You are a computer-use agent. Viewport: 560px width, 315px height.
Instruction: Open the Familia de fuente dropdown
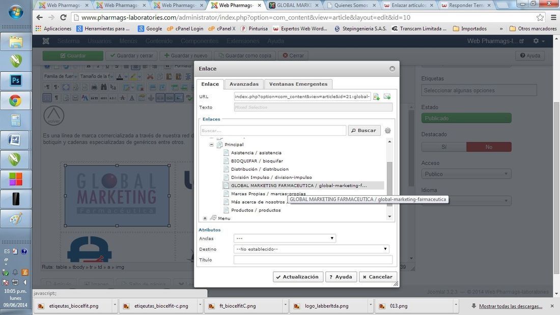tap(60, 76)
